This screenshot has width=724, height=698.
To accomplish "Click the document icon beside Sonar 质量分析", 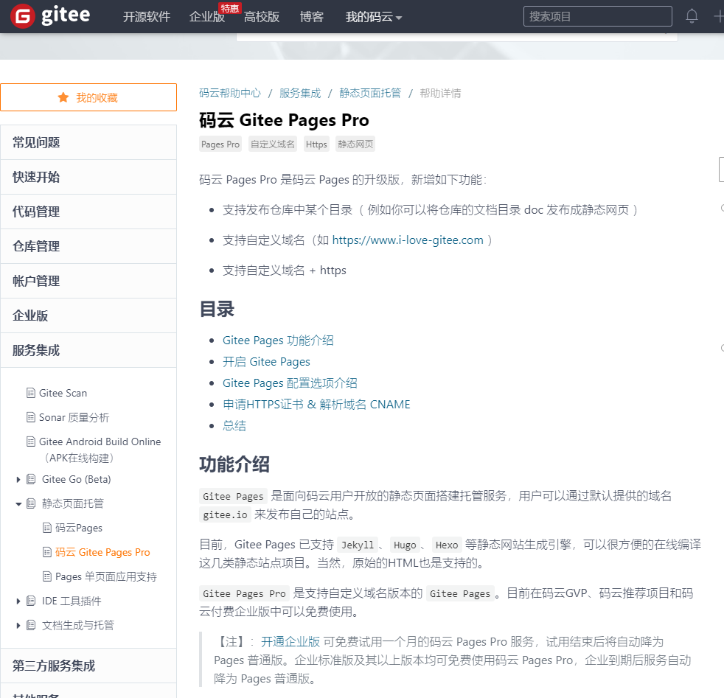I will pyautogui.click(x=31, y=417).
